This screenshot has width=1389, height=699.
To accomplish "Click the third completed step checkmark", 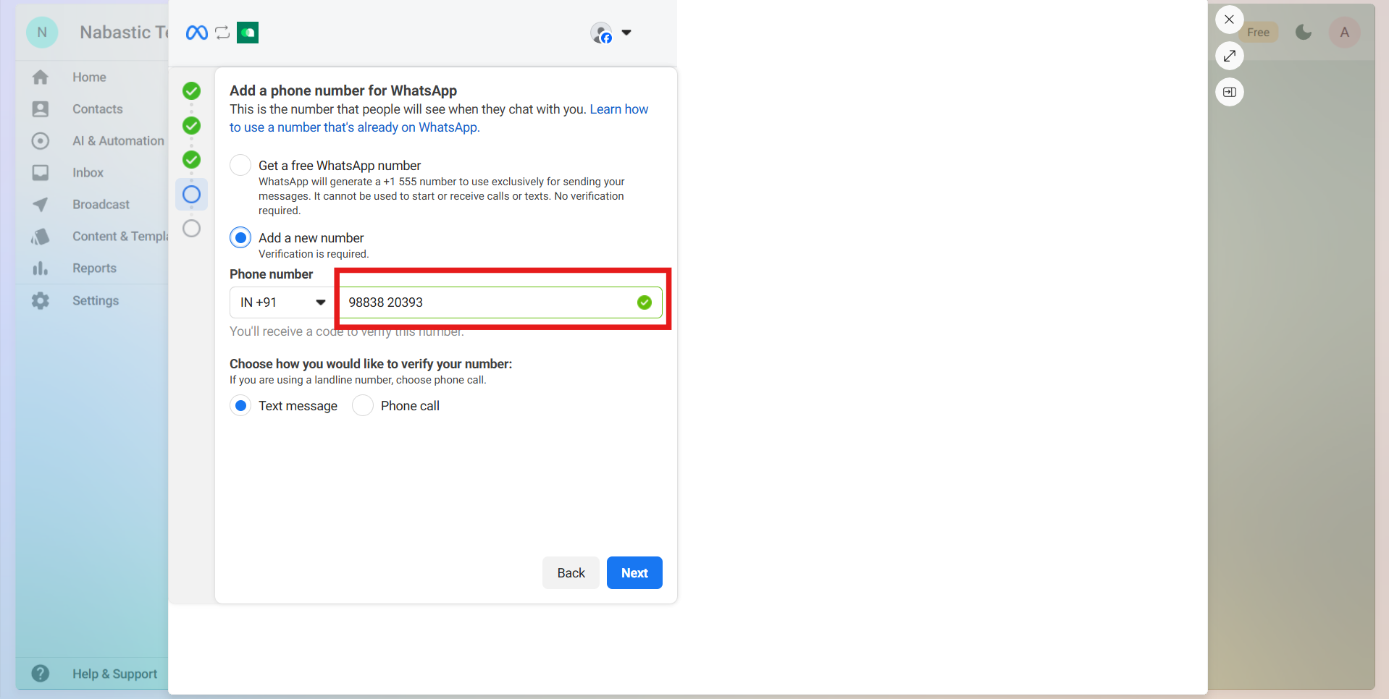I will [x=191, y=160].
